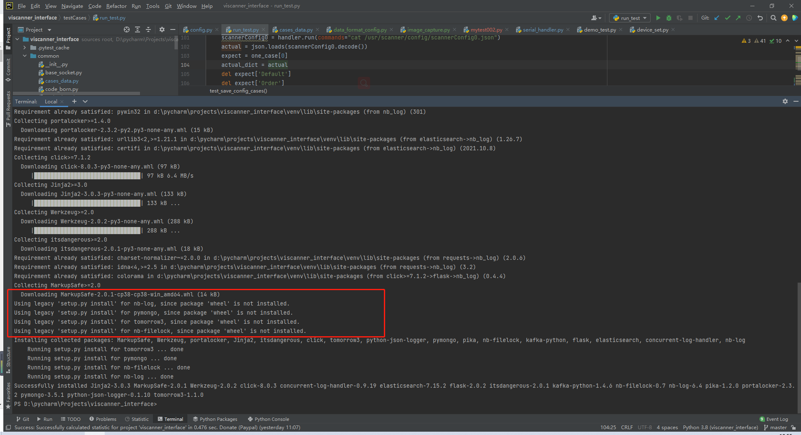Click the Donate (Paypal) link in status bar
This screenshot has width=801, height=435.
click(x=242, y=427)
